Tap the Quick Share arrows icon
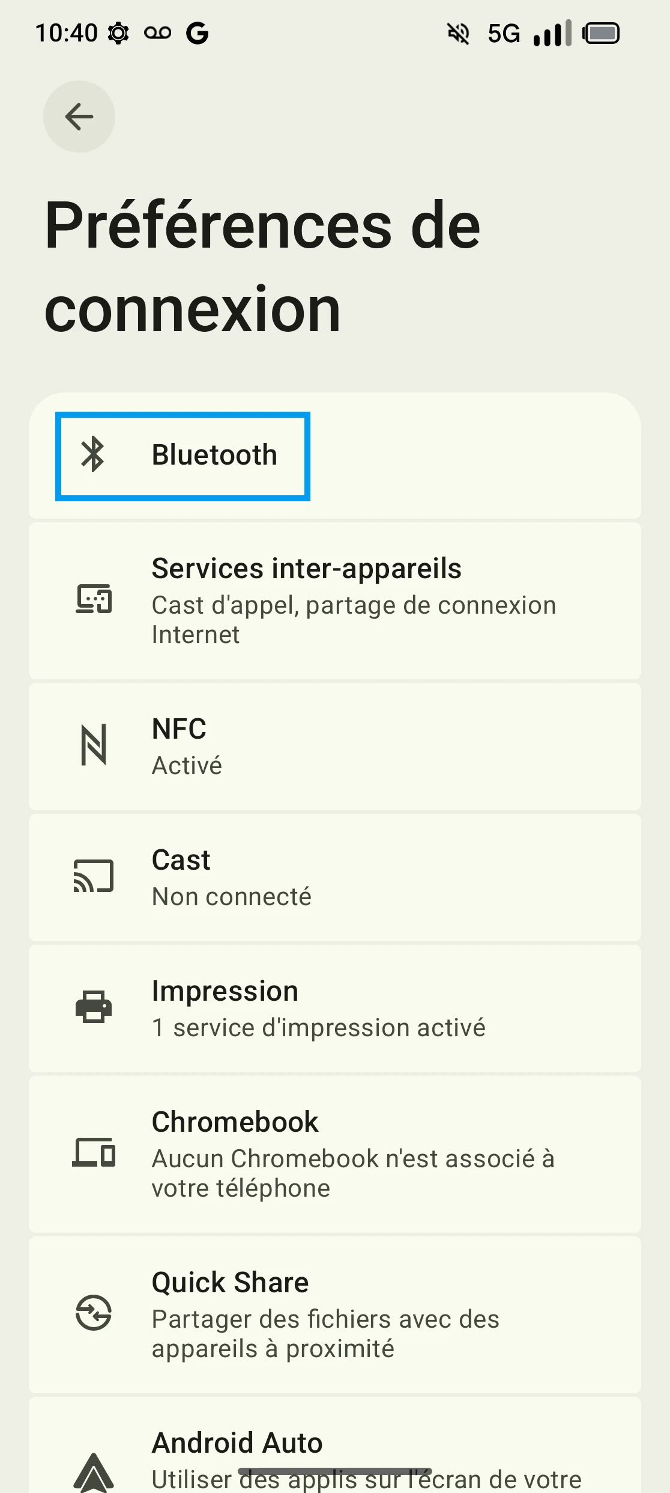 94,1313
